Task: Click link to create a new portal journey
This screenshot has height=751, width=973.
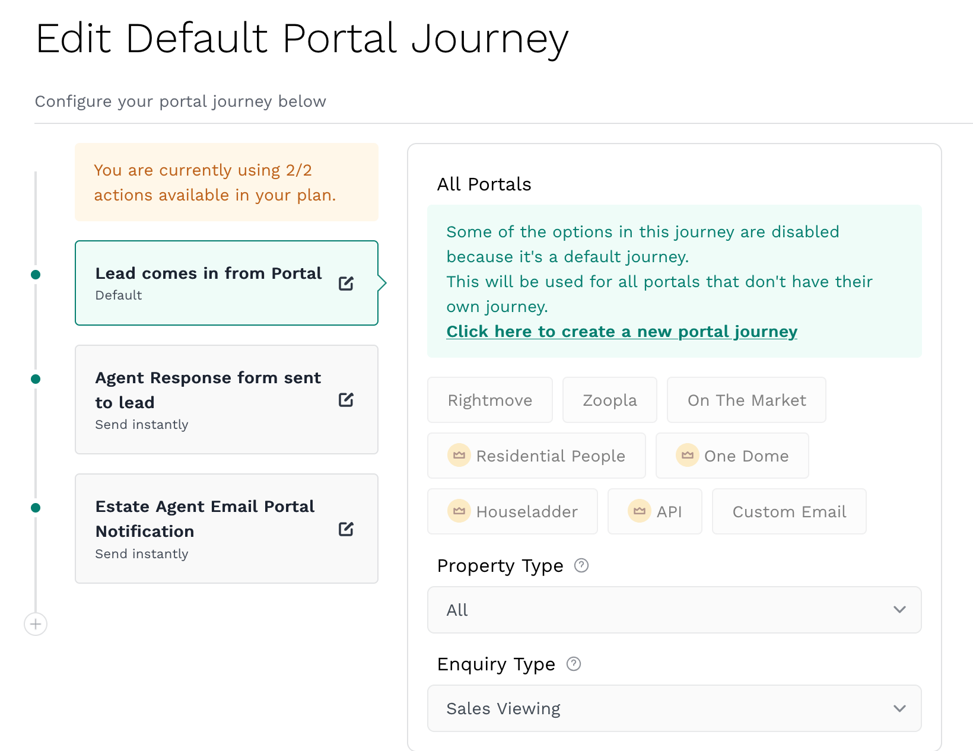Action: point(621,332)
